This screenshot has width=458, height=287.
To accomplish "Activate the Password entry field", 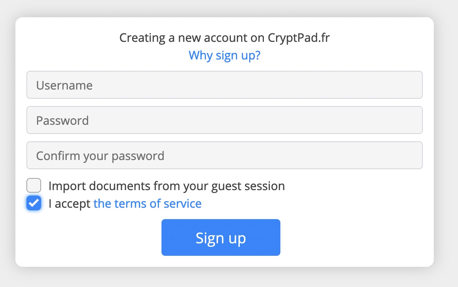I will [x=224, y=120].
